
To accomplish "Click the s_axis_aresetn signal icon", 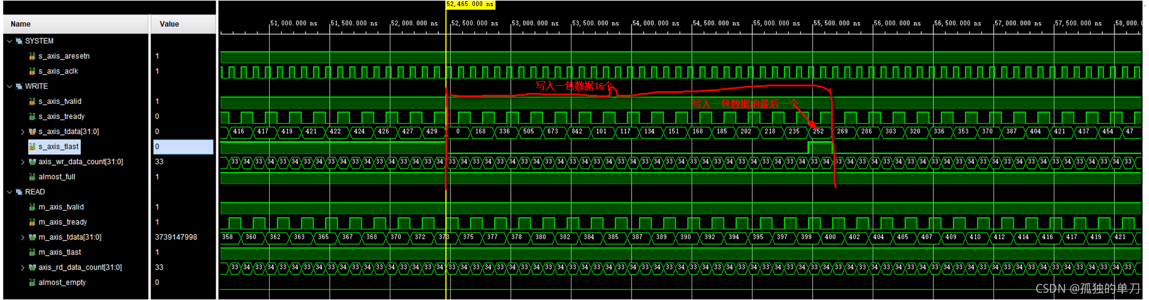I will pos(32,56).
